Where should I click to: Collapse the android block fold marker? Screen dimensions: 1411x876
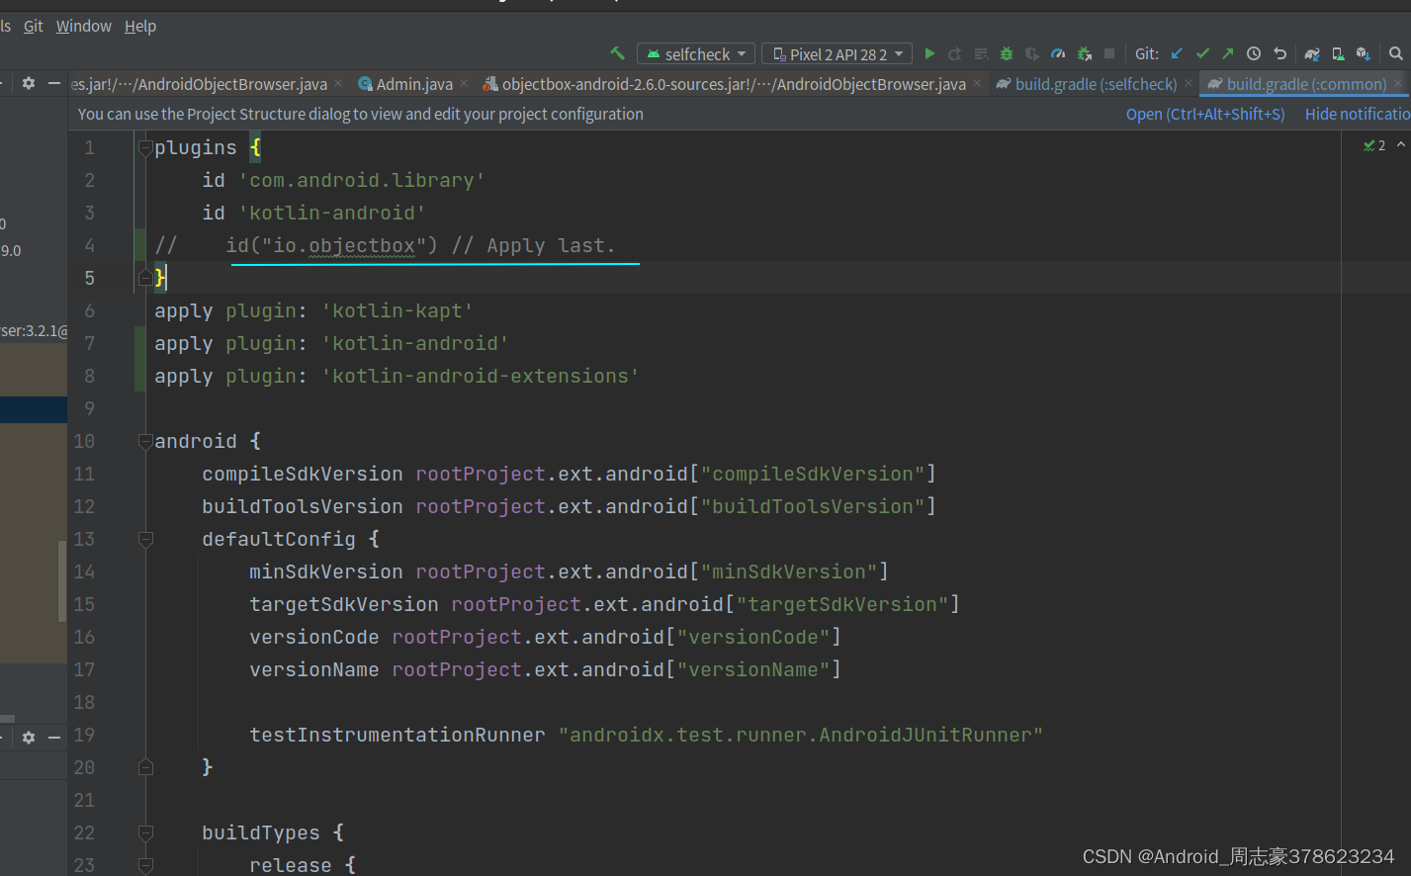click(x=145, y=441)
